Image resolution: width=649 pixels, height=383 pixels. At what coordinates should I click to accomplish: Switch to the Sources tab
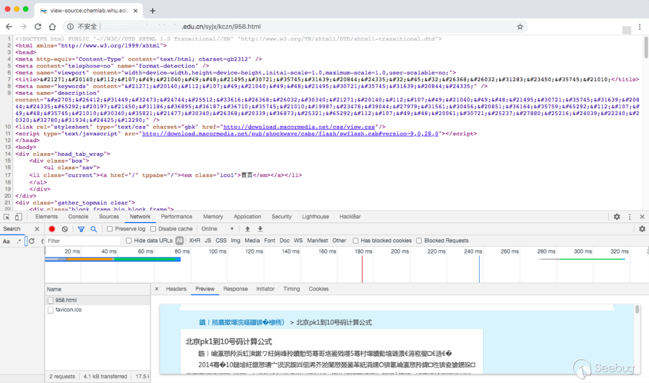tap(109, 217)
